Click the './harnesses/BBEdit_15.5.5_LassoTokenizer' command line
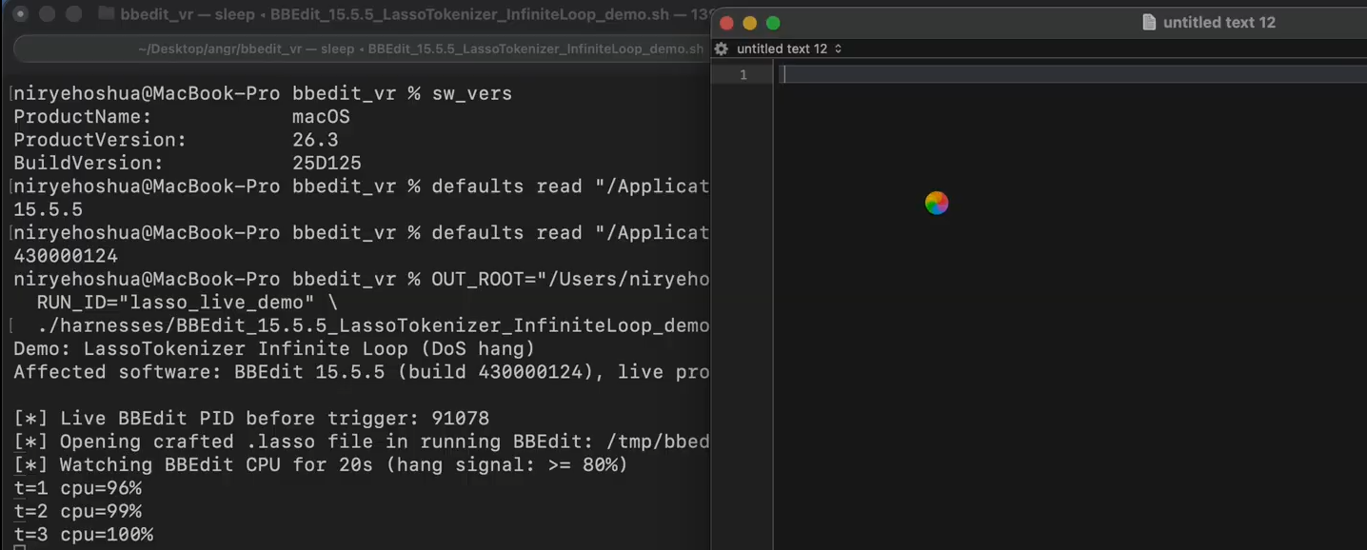Screen dimensions: 1367x550 [372, 325]
